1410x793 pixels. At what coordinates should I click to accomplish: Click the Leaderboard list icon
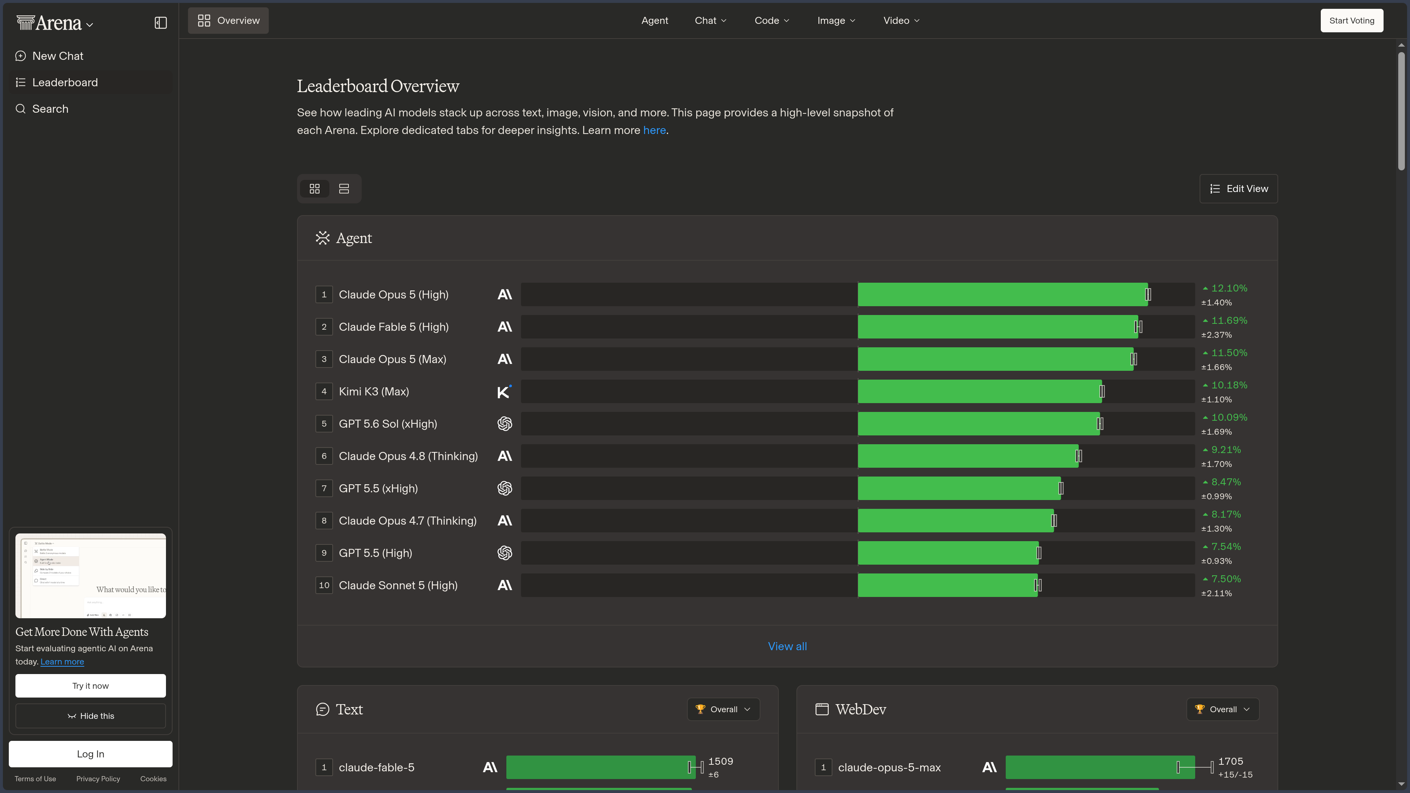coord(21,82)
